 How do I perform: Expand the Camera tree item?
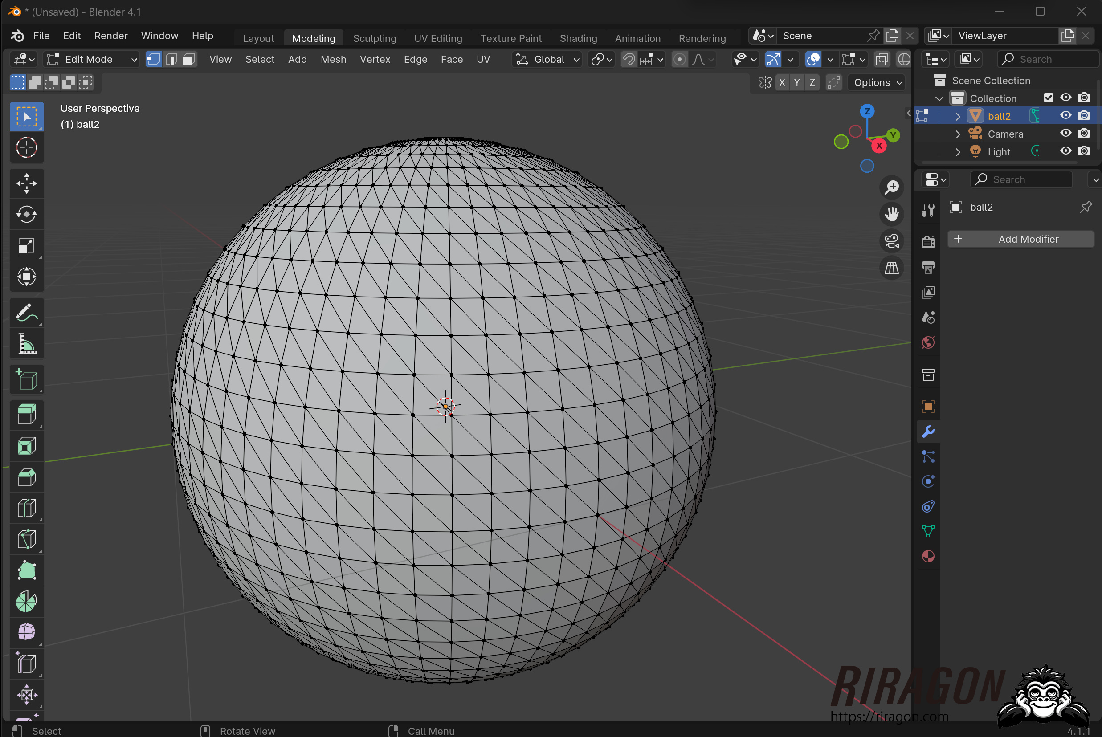958,134
